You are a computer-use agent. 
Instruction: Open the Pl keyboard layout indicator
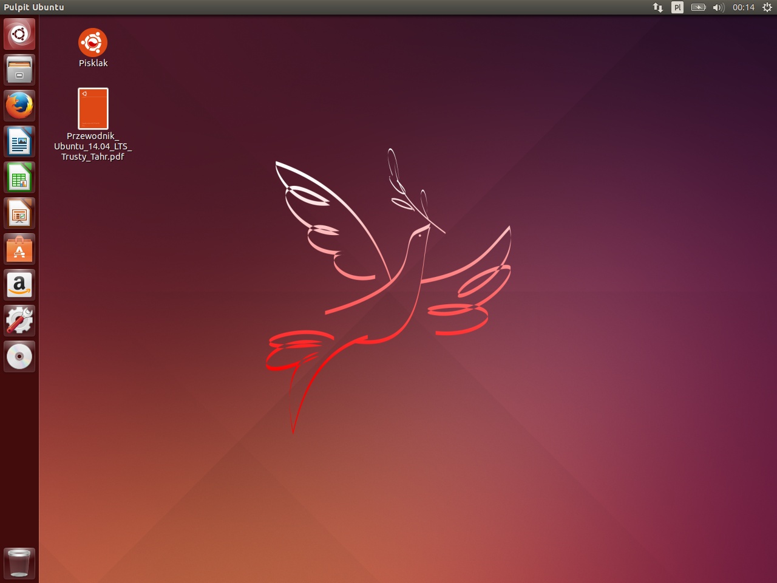click(677, 7)
